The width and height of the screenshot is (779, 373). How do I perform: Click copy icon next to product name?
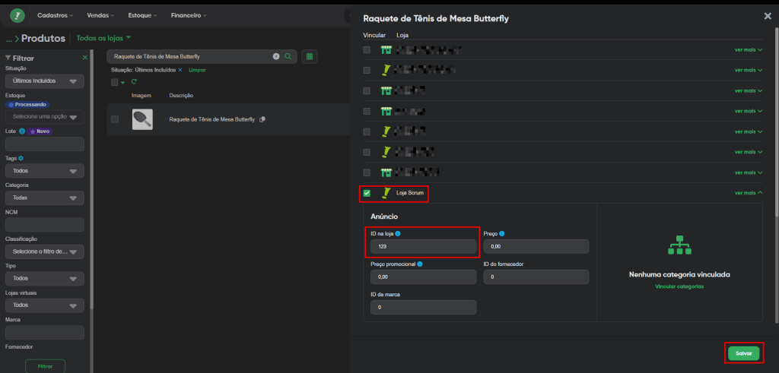[x=262, y=120]
